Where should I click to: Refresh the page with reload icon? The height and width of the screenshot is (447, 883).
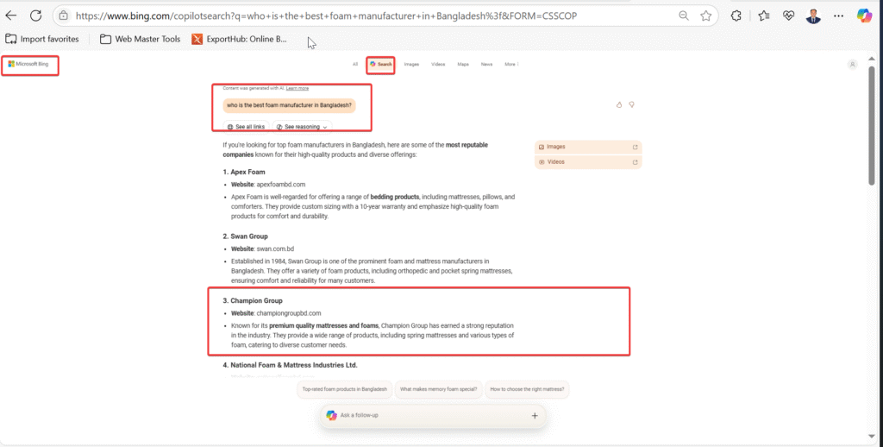[x=36, y=16]
